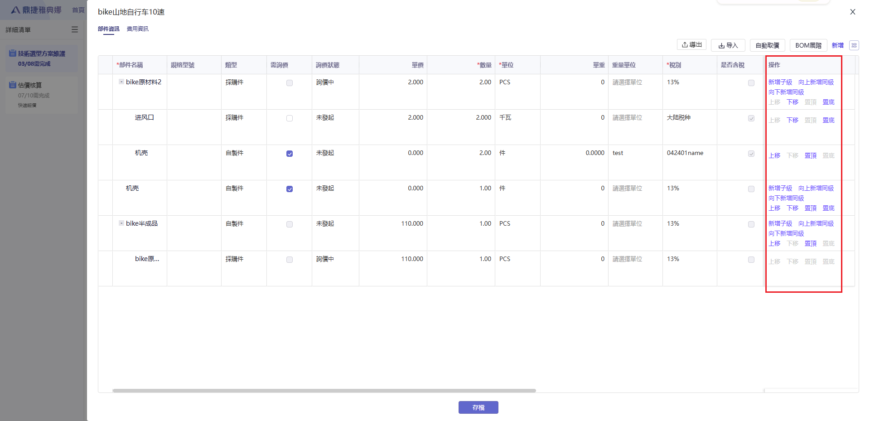Click the 詢價中 status of bike原材料2
This screenshot has width=870, height=421.
[x=325, y=82]
